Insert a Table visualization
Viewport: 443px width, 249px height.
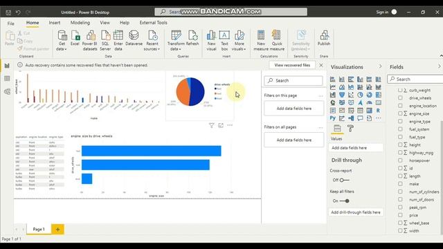coord(360,111)
